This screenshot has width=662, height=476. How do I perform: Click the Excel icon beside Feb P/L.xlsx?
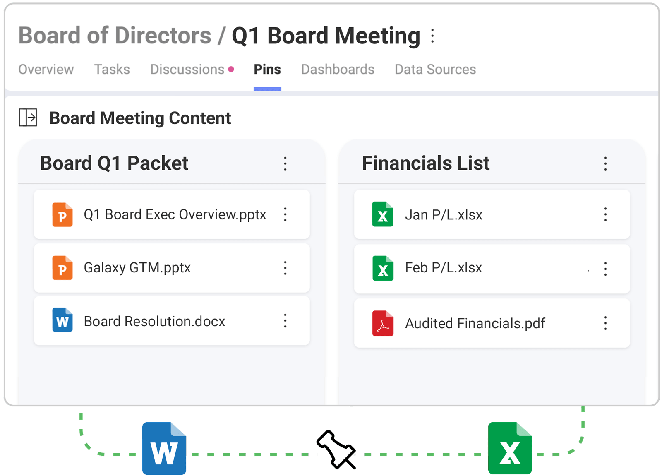point(383,268)
